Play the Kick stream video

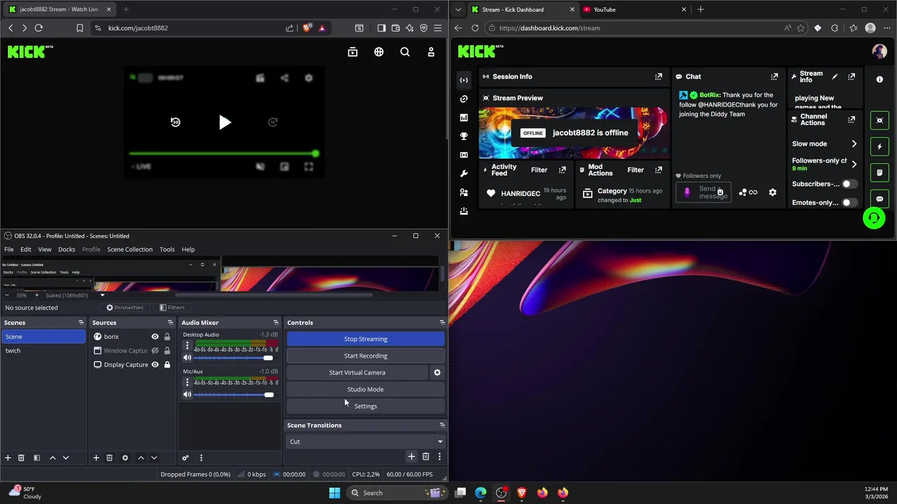coord(224,122)
